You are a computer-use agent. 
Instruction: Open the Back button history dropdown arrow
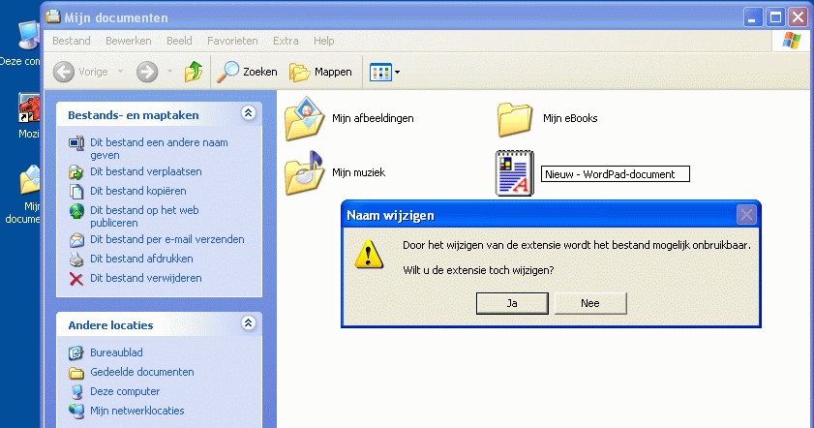click(x=120, y=72)
